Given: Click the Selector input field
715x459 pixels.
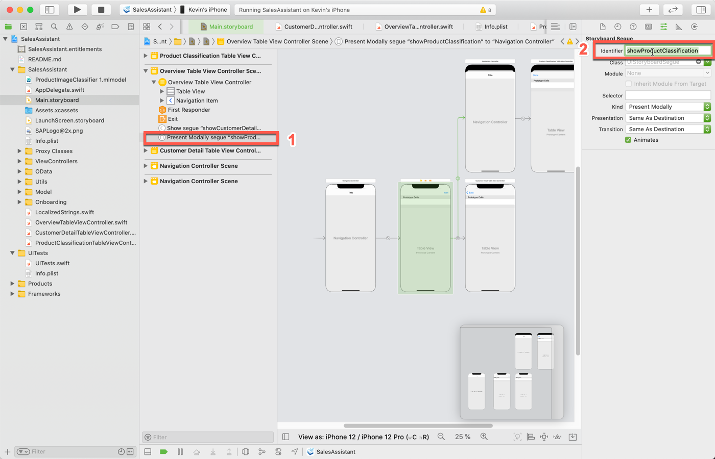Looking at the screenshot, I should tap(668, 95).
